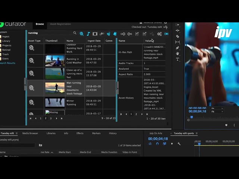This screenshot has height=179, width=239.
Task: Click the second Premiere project icon in Curator toolbar
Action: [x=145, y=34]
